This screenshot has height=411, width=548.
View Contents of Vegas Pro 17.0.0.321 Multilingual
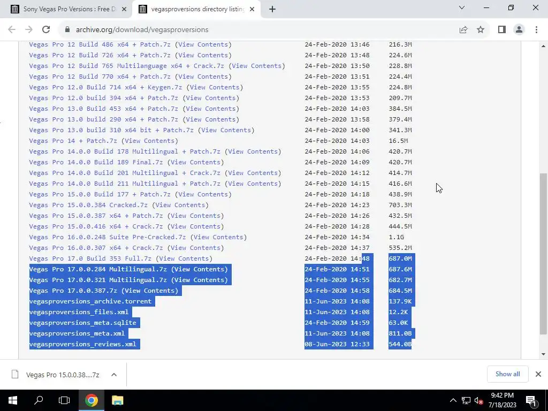coord(199,279)
